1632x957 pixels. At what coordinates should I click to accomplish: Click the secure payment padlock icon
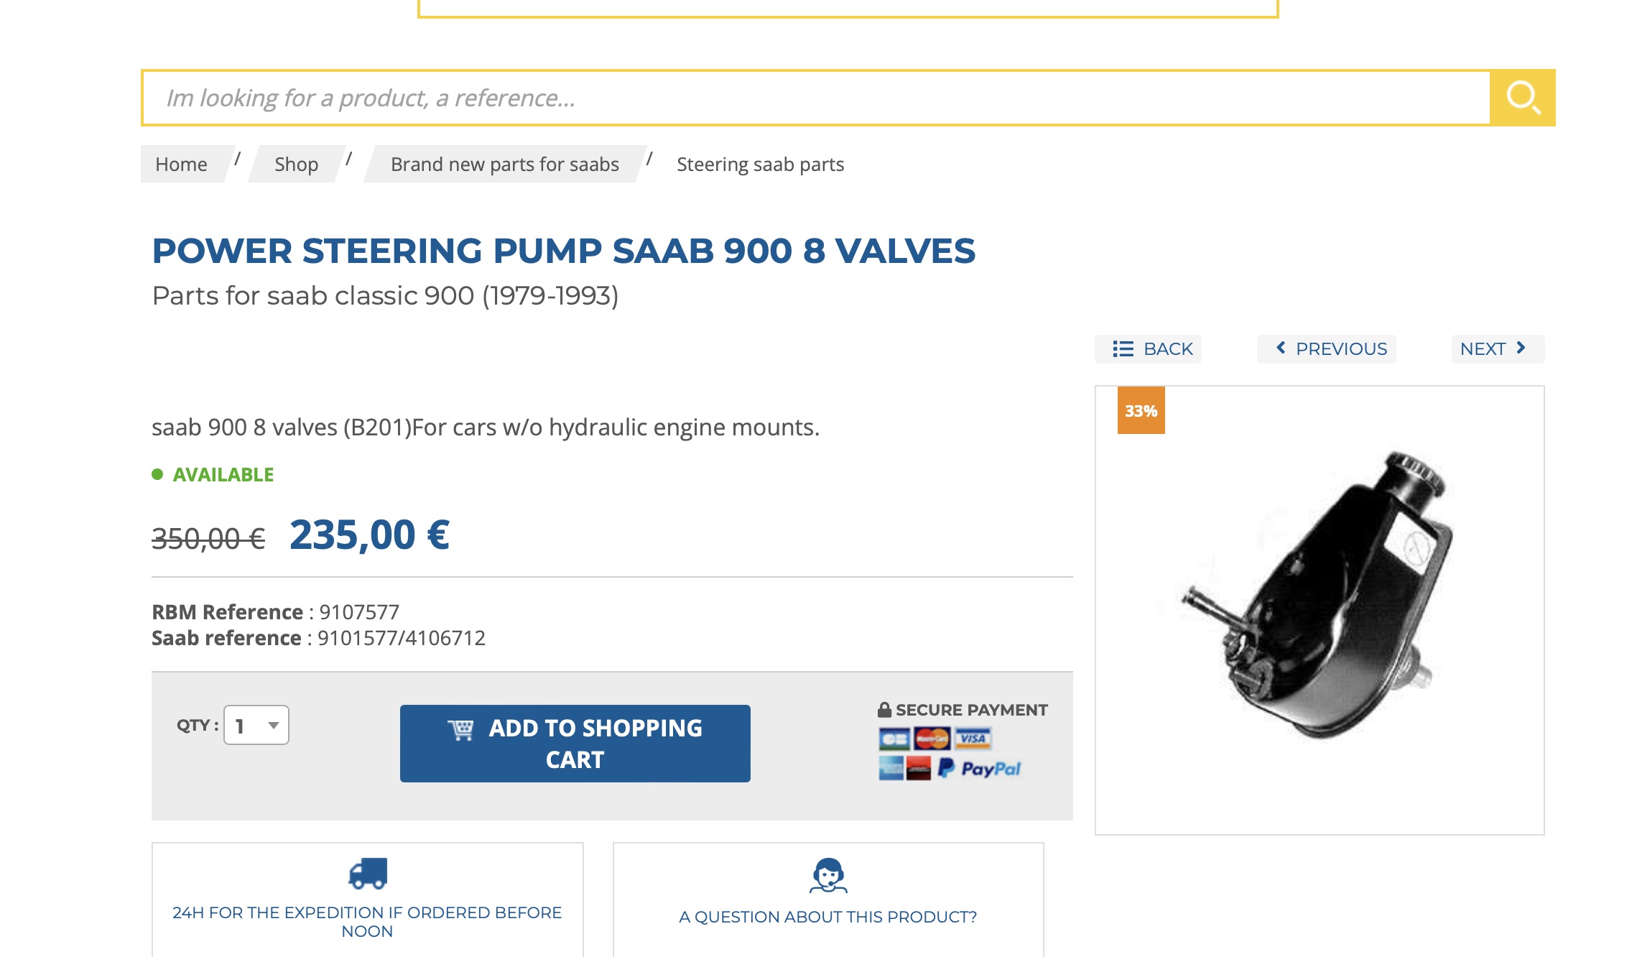[884, 710]
